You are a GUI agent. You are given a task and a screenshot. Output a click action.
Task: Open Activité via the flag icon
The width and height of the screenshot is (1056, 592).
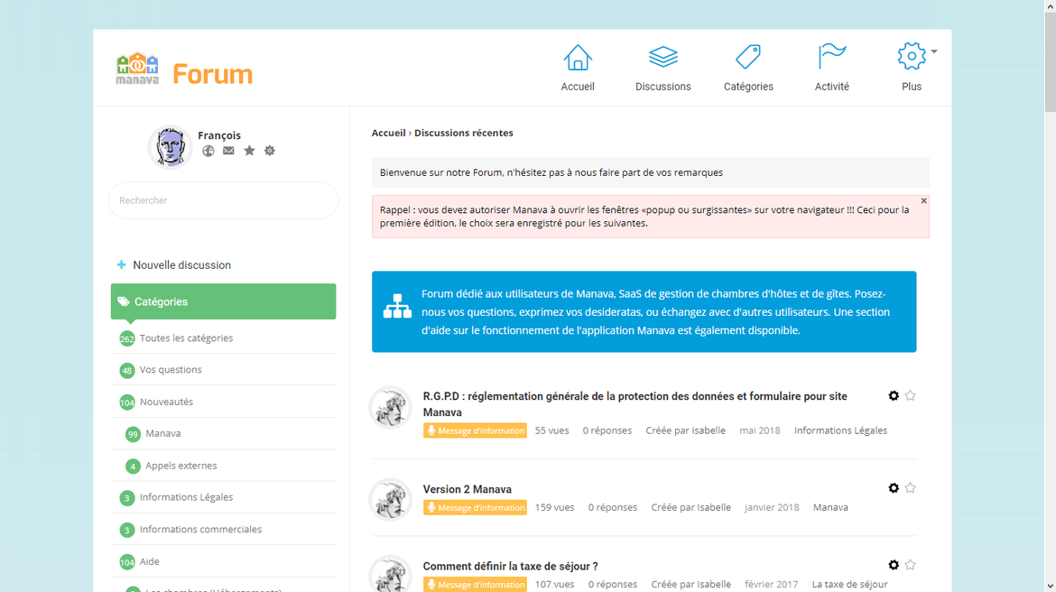[x=831, y=57]
